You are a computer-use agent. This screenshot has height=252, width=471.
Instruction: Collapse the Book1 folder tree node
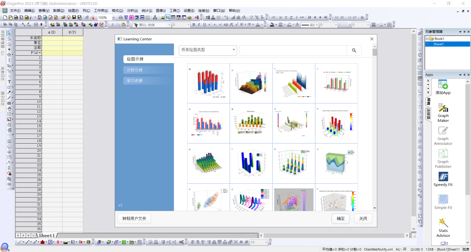[427, 39]
